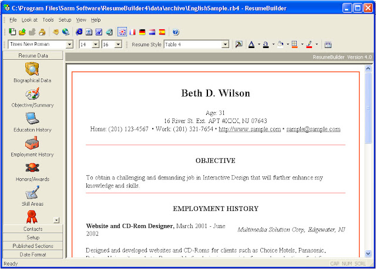Image resolution: width=376 pixels, height=269 pixels.
Task: Click the Internet Explorer preview icon
Action: tap(79, 32)
